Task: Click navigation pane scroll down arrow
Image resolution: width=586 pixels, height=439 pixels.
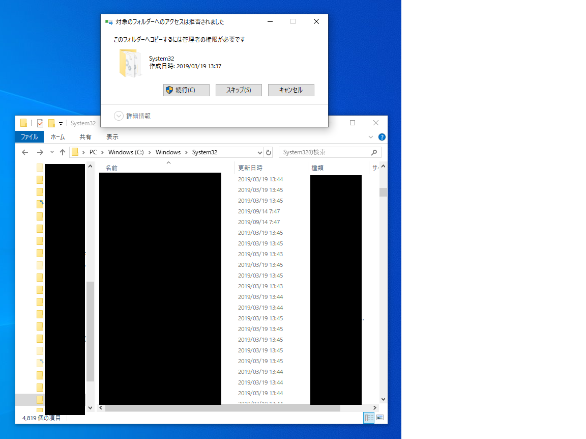Action: pos(90,407)
